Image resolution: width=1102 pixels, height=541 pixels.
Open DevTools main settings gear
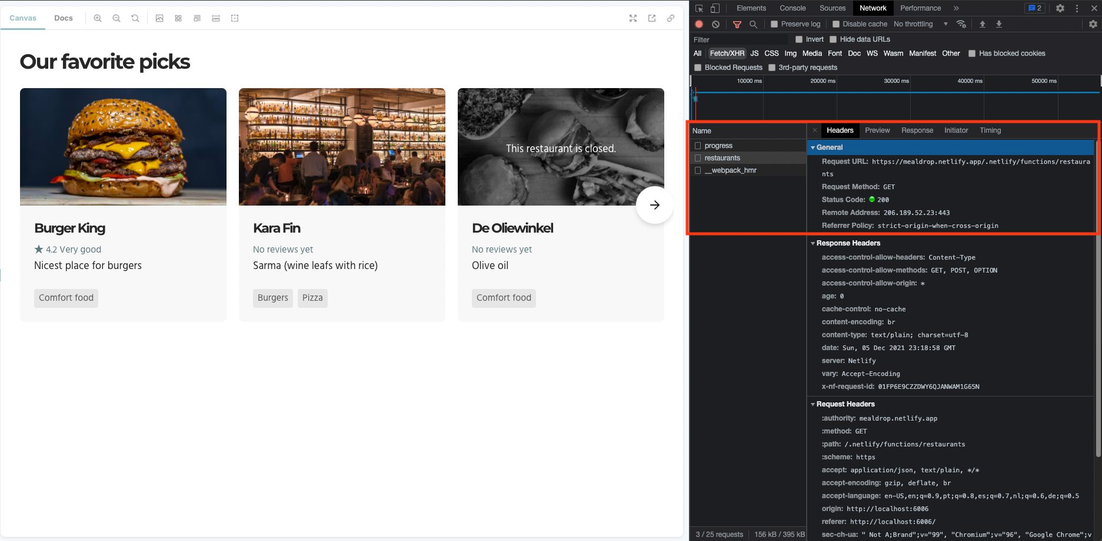pyautogui.click(x=1060, y=8)
